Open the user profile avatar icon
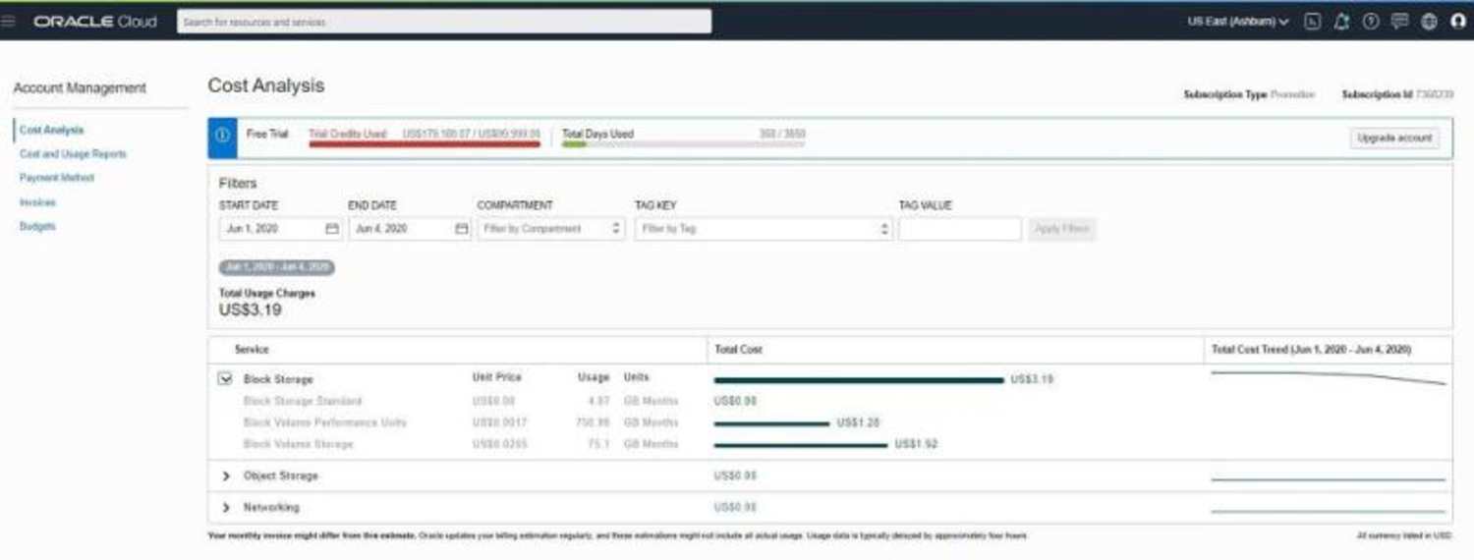Viewport: 1474px width, 560px height. point(1458,21)
